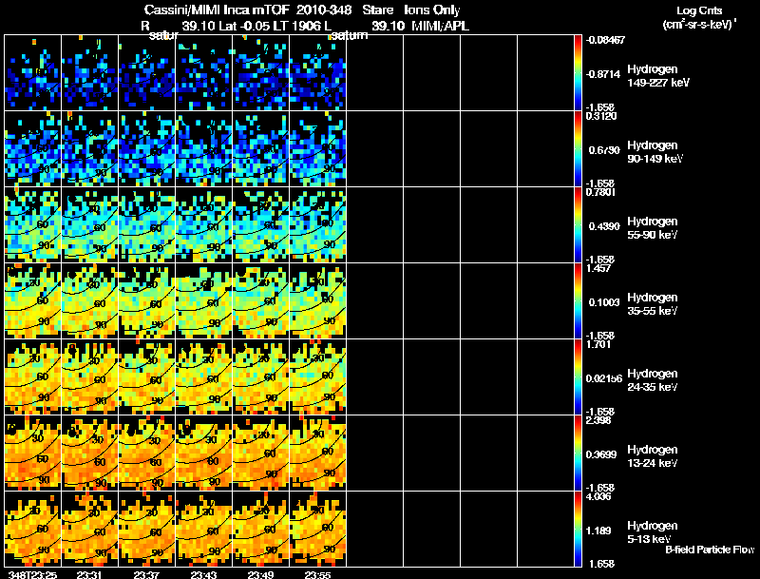Click the Hydrogen 35-55 keV color bar
Viewport: 760px width, 579px height.
coord(579,300)
